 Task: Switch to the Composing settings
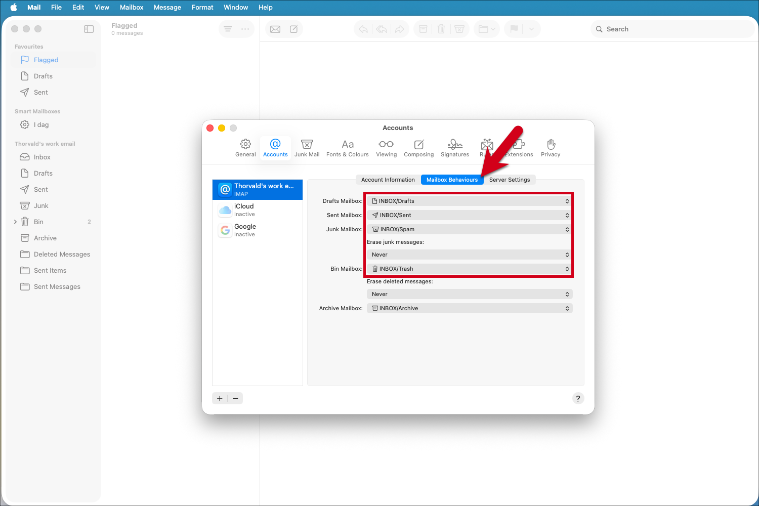[x=418, y=148]
